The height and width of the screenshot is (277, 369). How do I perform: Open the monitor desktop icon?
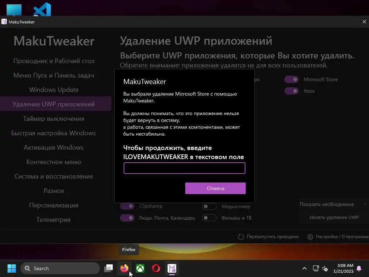click(14, 10)
